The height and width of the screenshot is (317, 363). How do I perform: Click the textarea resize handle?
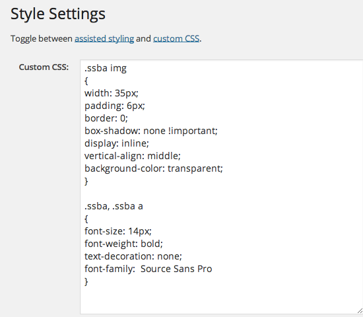360,311
